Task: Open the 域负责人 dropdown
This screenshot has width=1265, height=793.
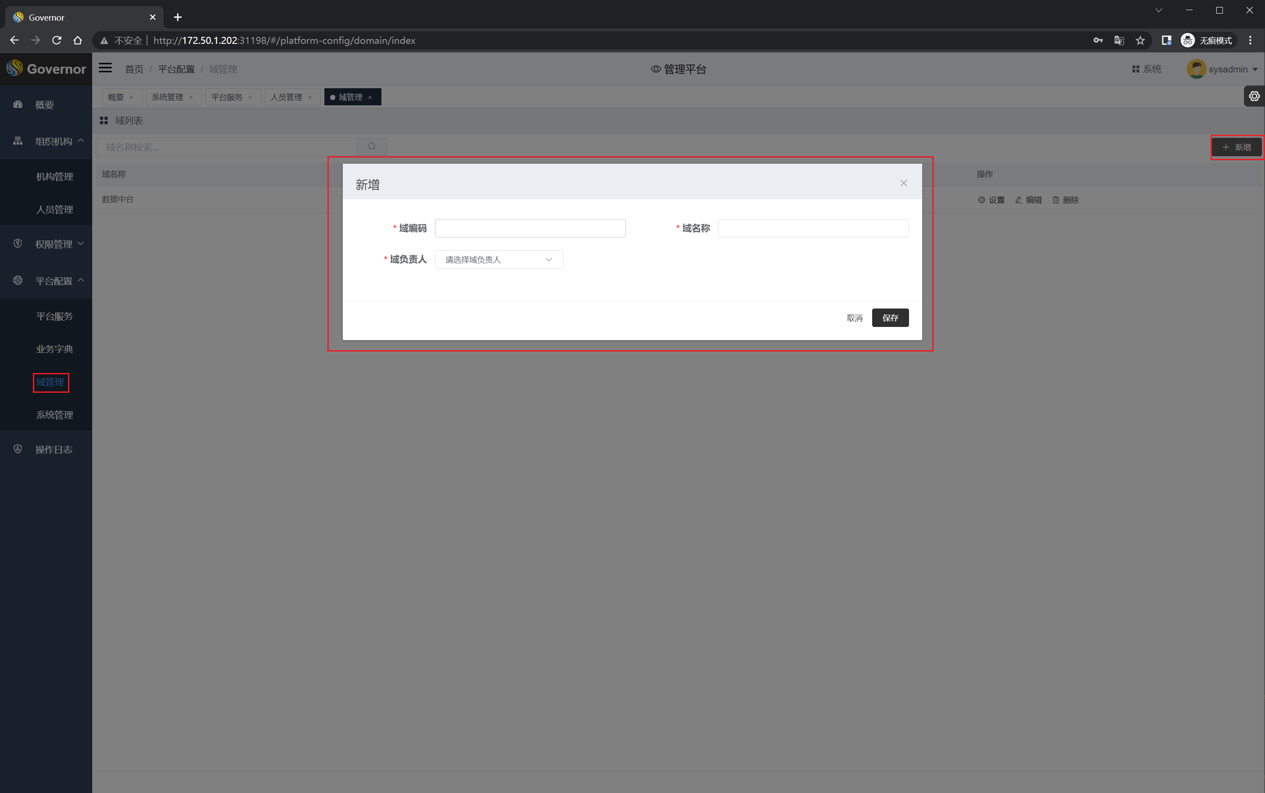Action: click(x=499, y=260)
